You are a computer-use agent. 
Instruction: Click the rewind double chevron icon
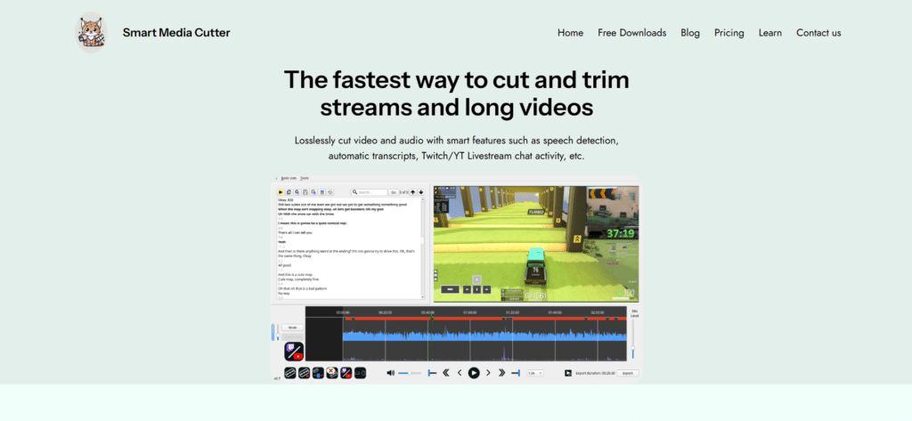(446, 373)
